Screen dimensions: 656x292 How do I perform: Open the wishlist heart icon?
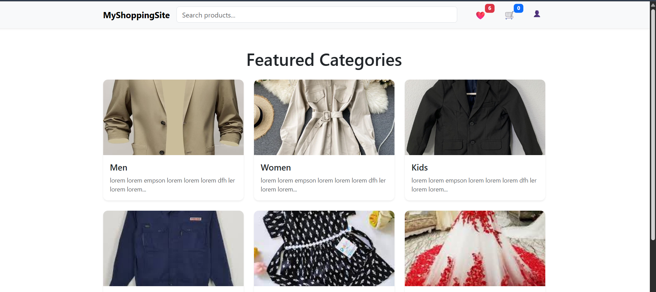click(480, 15)
